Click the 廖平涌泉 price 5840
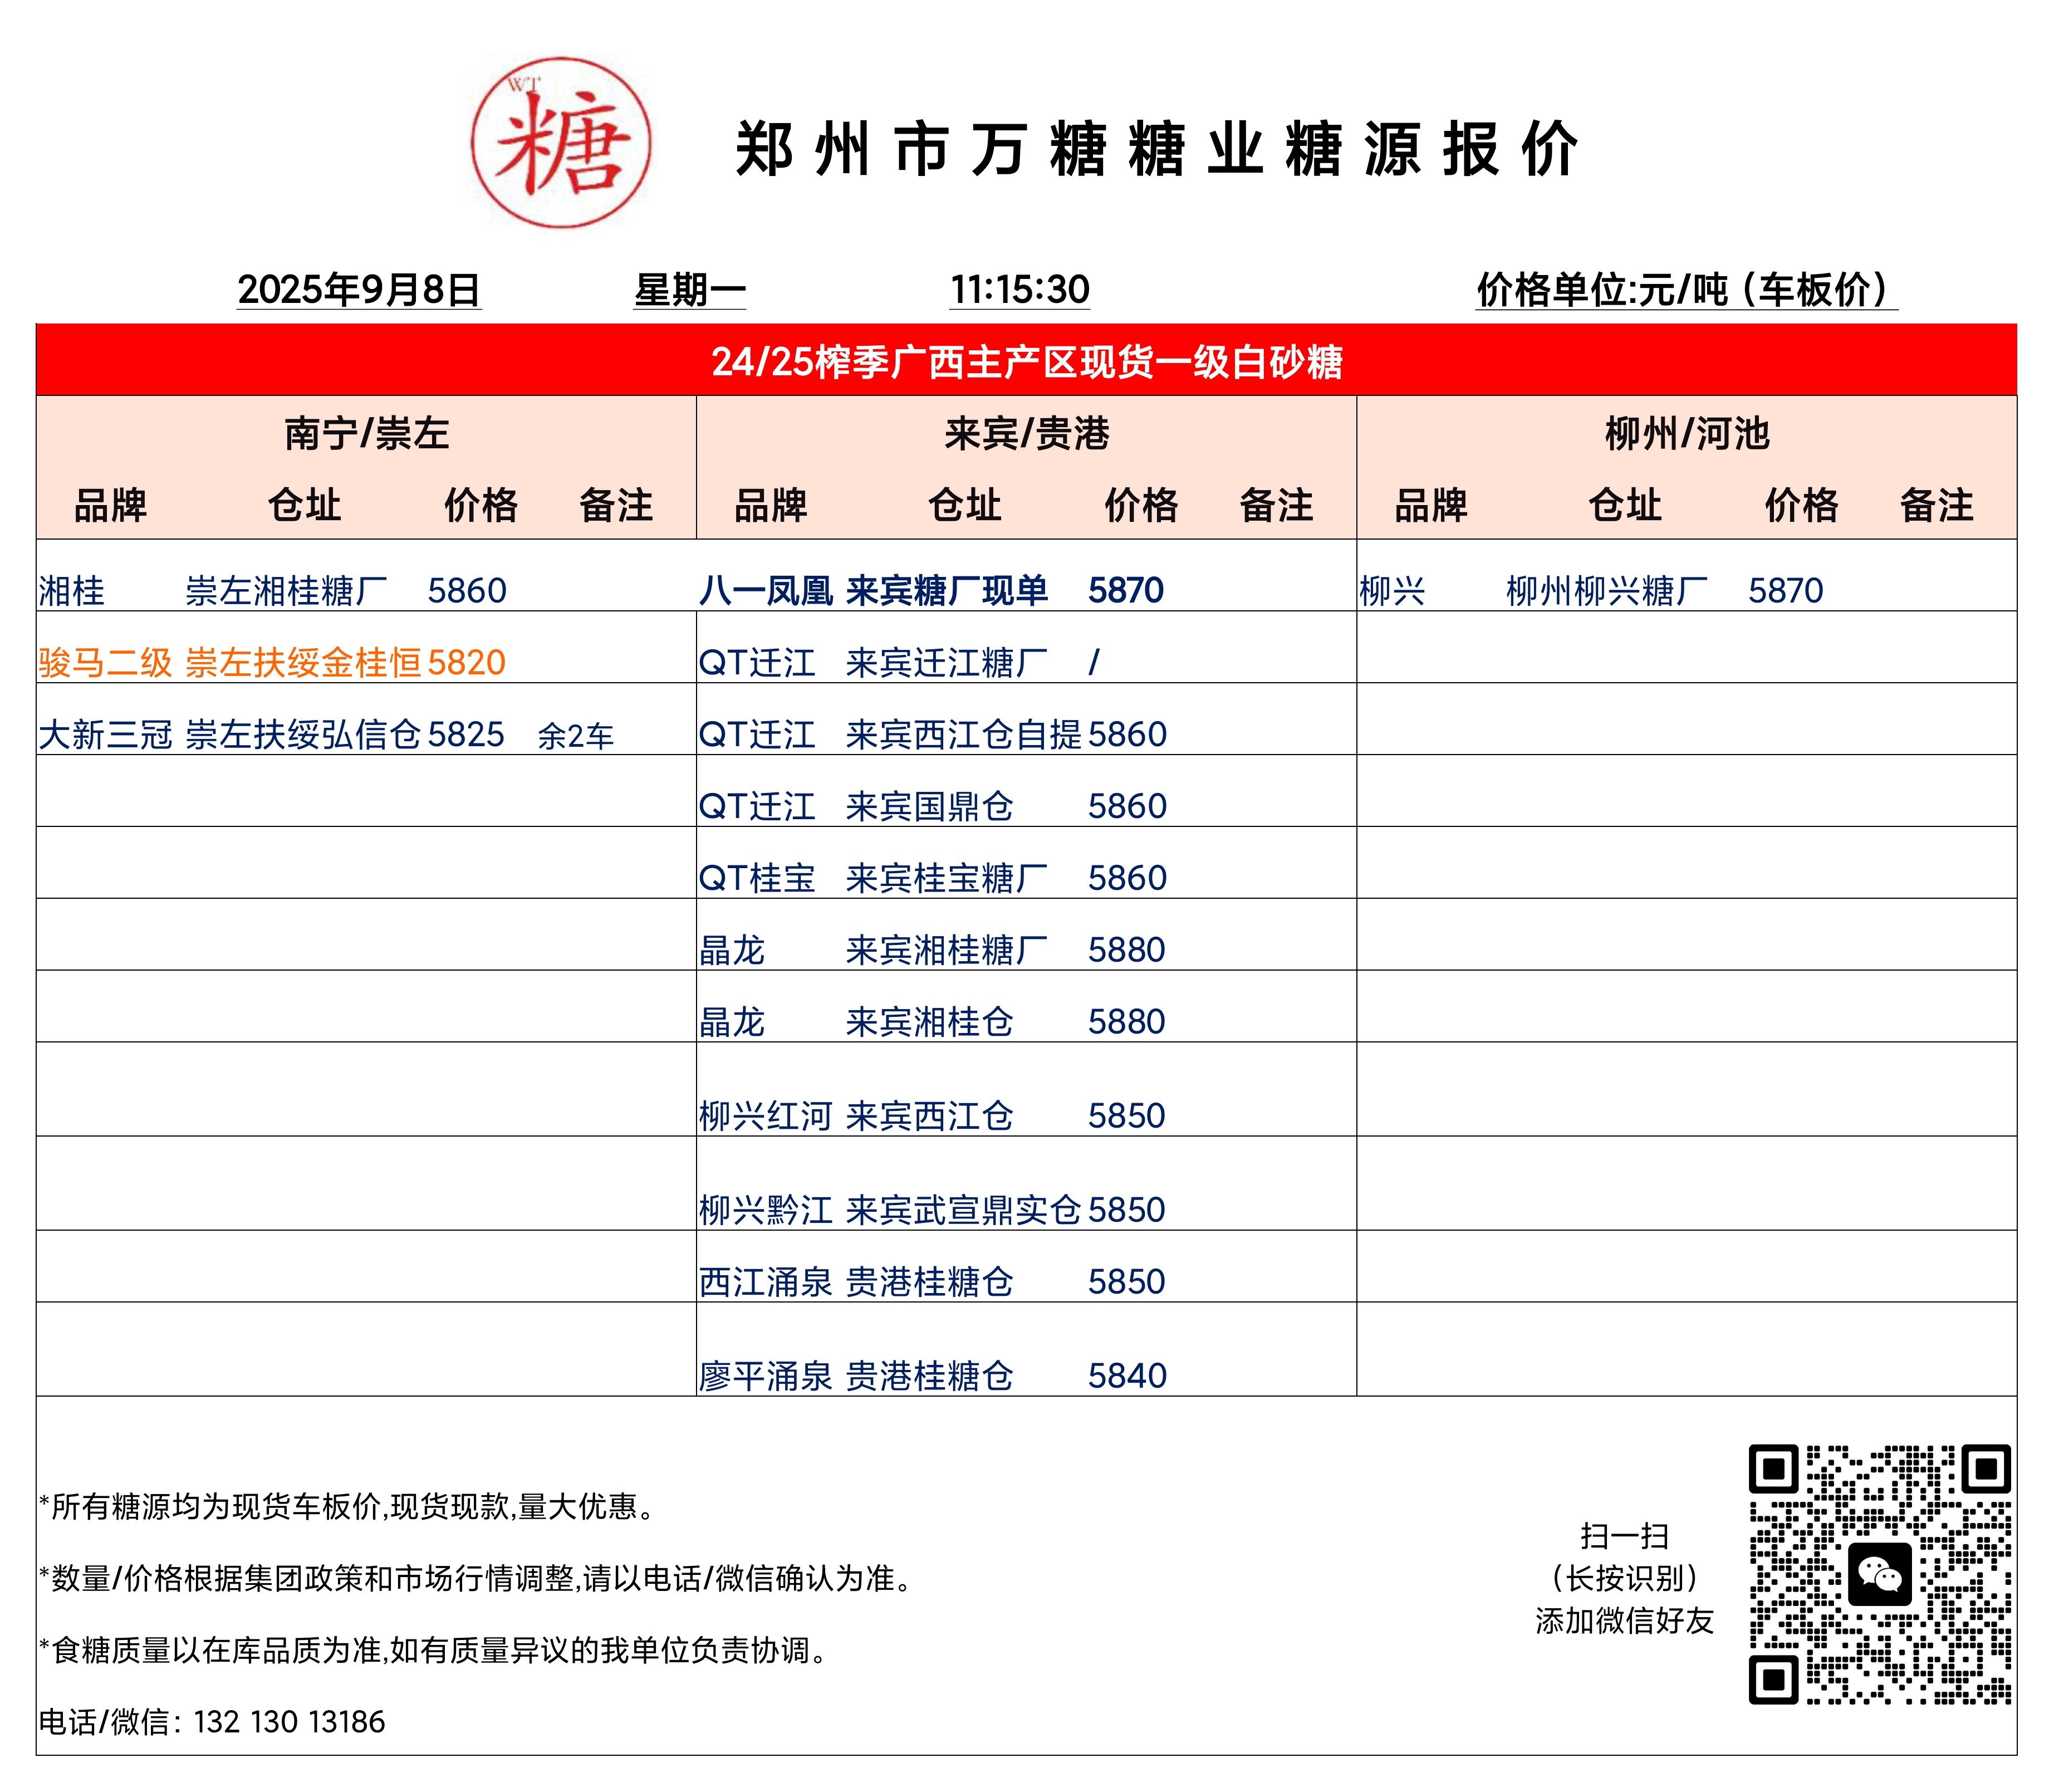Viewport: 2054px width, 1792px height. pos(1127,1376)
